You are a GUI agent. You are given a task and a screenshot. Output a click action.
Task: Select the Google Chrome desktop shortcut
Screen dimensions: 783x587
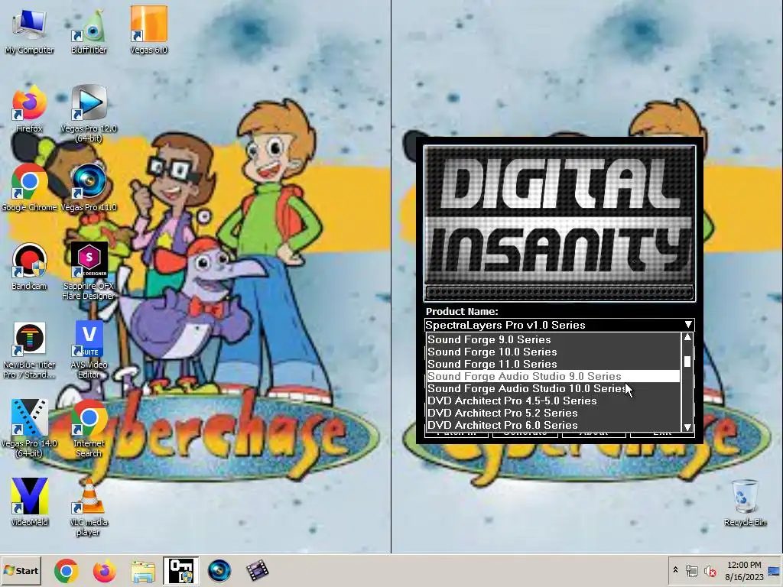click(x=29, y=188)
